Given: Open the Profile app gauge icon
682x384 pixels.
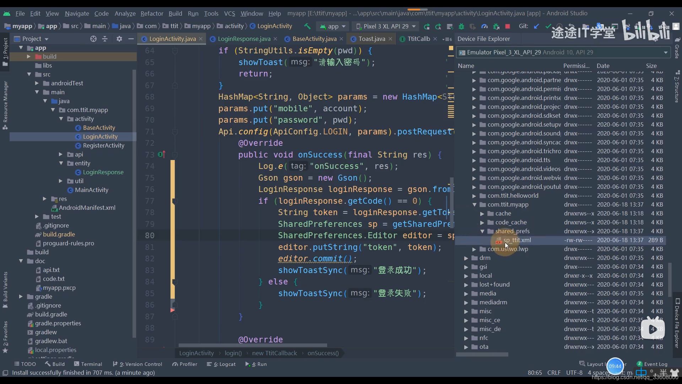Looking at the screenshot, I should pos(485,26).
